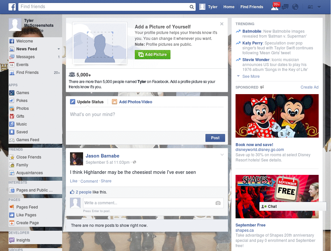Click the Post button
This screenshot has height=251, width=335.
(x=215, y=138)
